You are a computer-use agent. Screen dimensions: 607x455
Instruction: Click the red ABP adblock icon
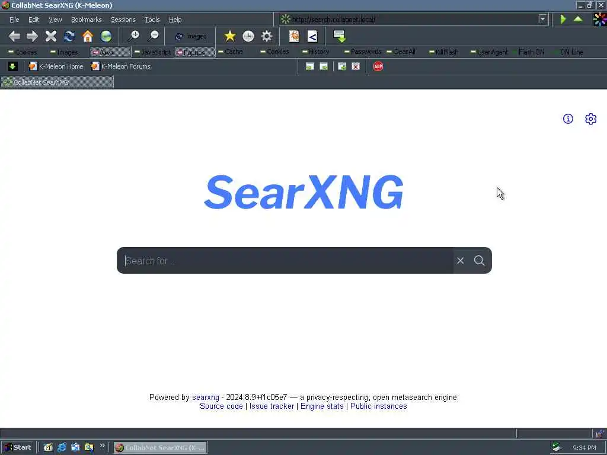point(378,66)
